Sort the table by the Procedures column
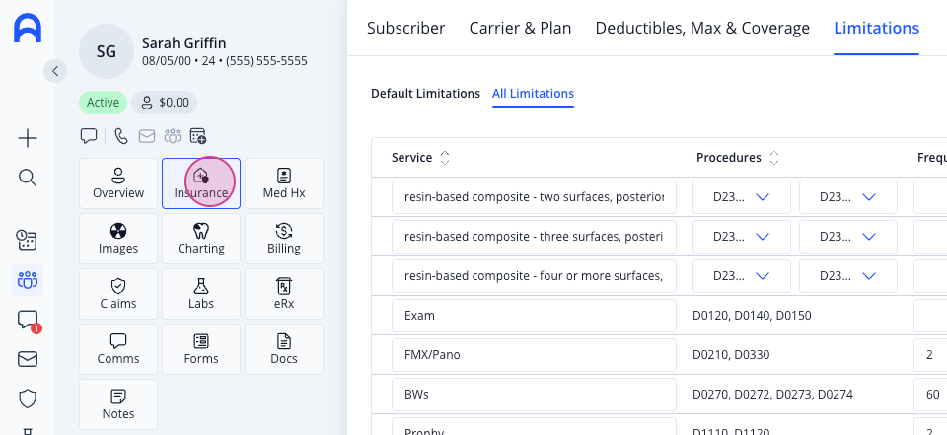Viewport: 947px width, 435px height. 773,158
